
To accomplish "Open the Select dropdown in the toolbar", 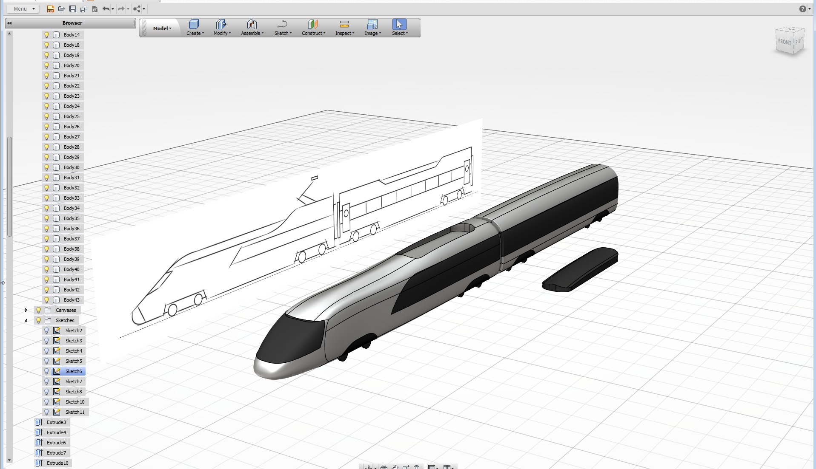I will pos(399,27).
